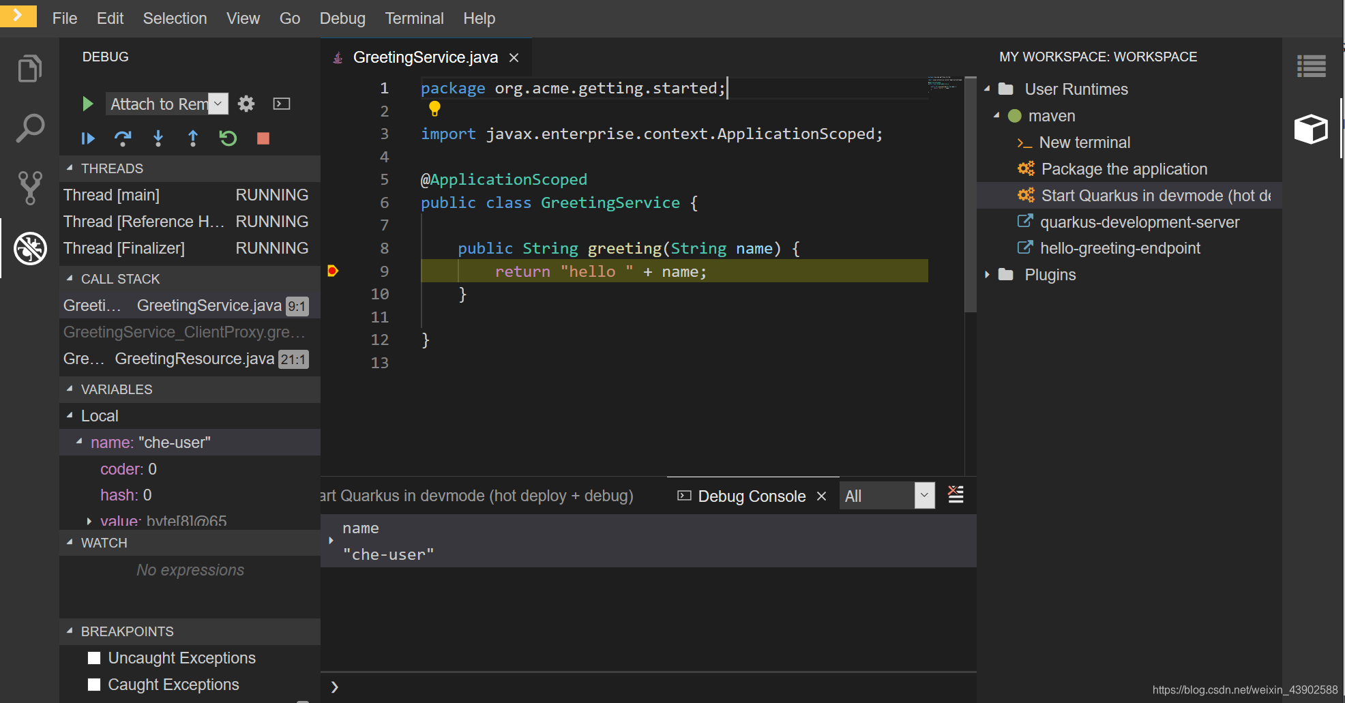Open the View menu
The image size is (1345, 703).
tap(243, 18)
